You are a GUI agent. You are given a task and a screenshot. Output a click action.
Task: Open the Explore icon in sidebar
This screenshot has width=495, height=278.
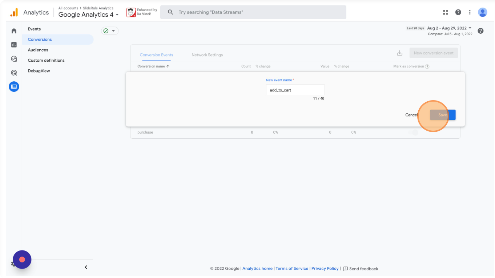[14, 59]
